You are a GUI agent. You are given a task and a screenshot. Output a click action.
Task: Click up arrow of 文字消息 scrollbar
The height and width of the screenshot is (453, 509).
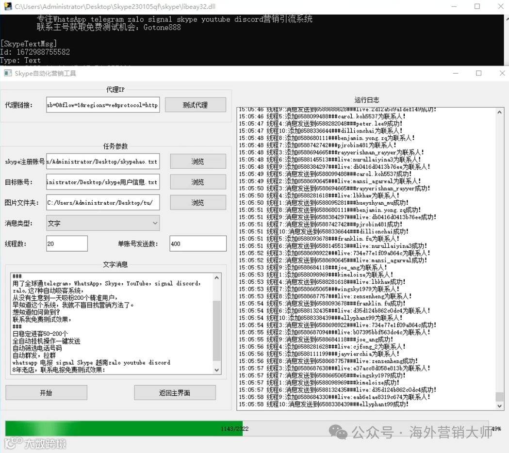click(217, 277)
